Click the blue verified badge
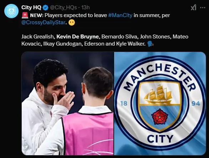This screenshot has width=209, height=158. (45, 7)
